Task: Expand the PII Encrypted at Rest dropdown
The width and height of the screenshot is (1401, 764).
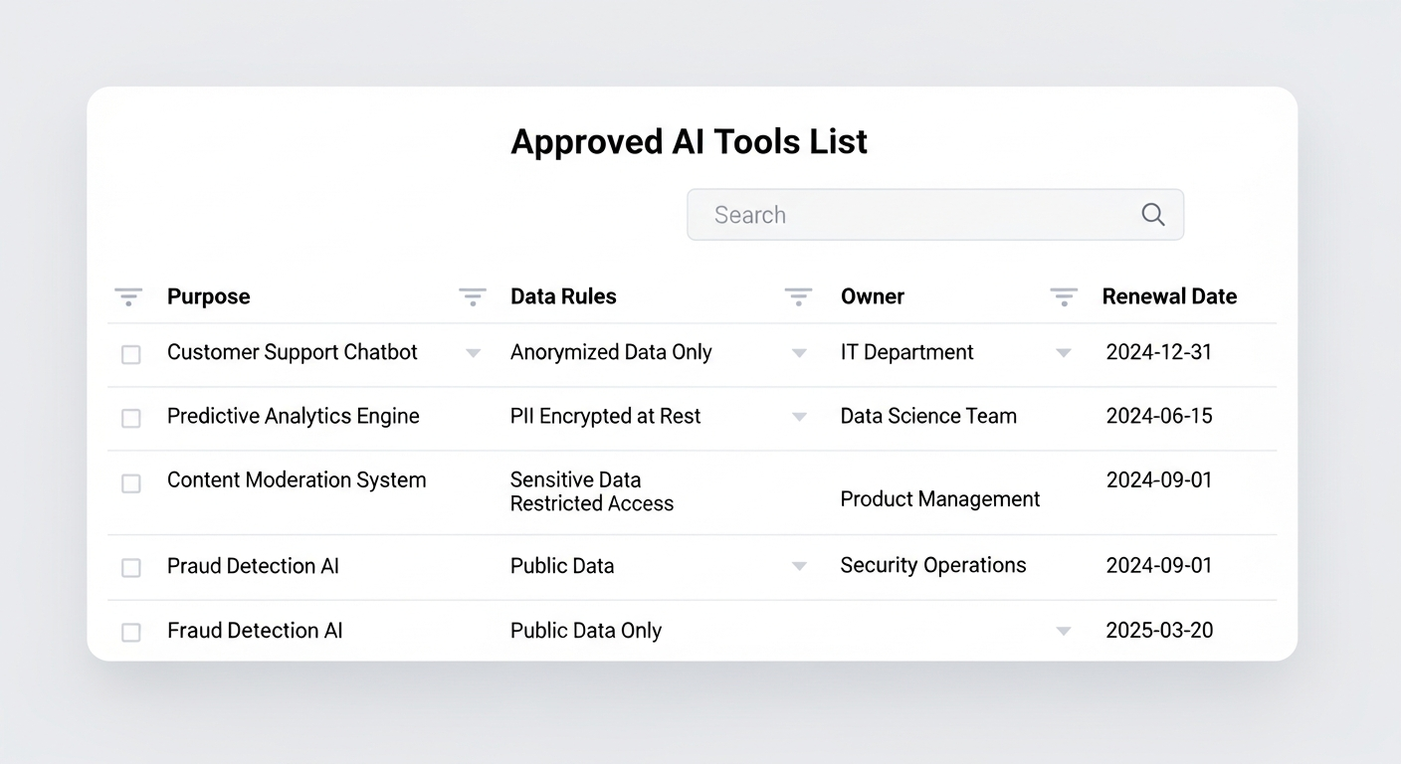Action: (x=799, y=417)
